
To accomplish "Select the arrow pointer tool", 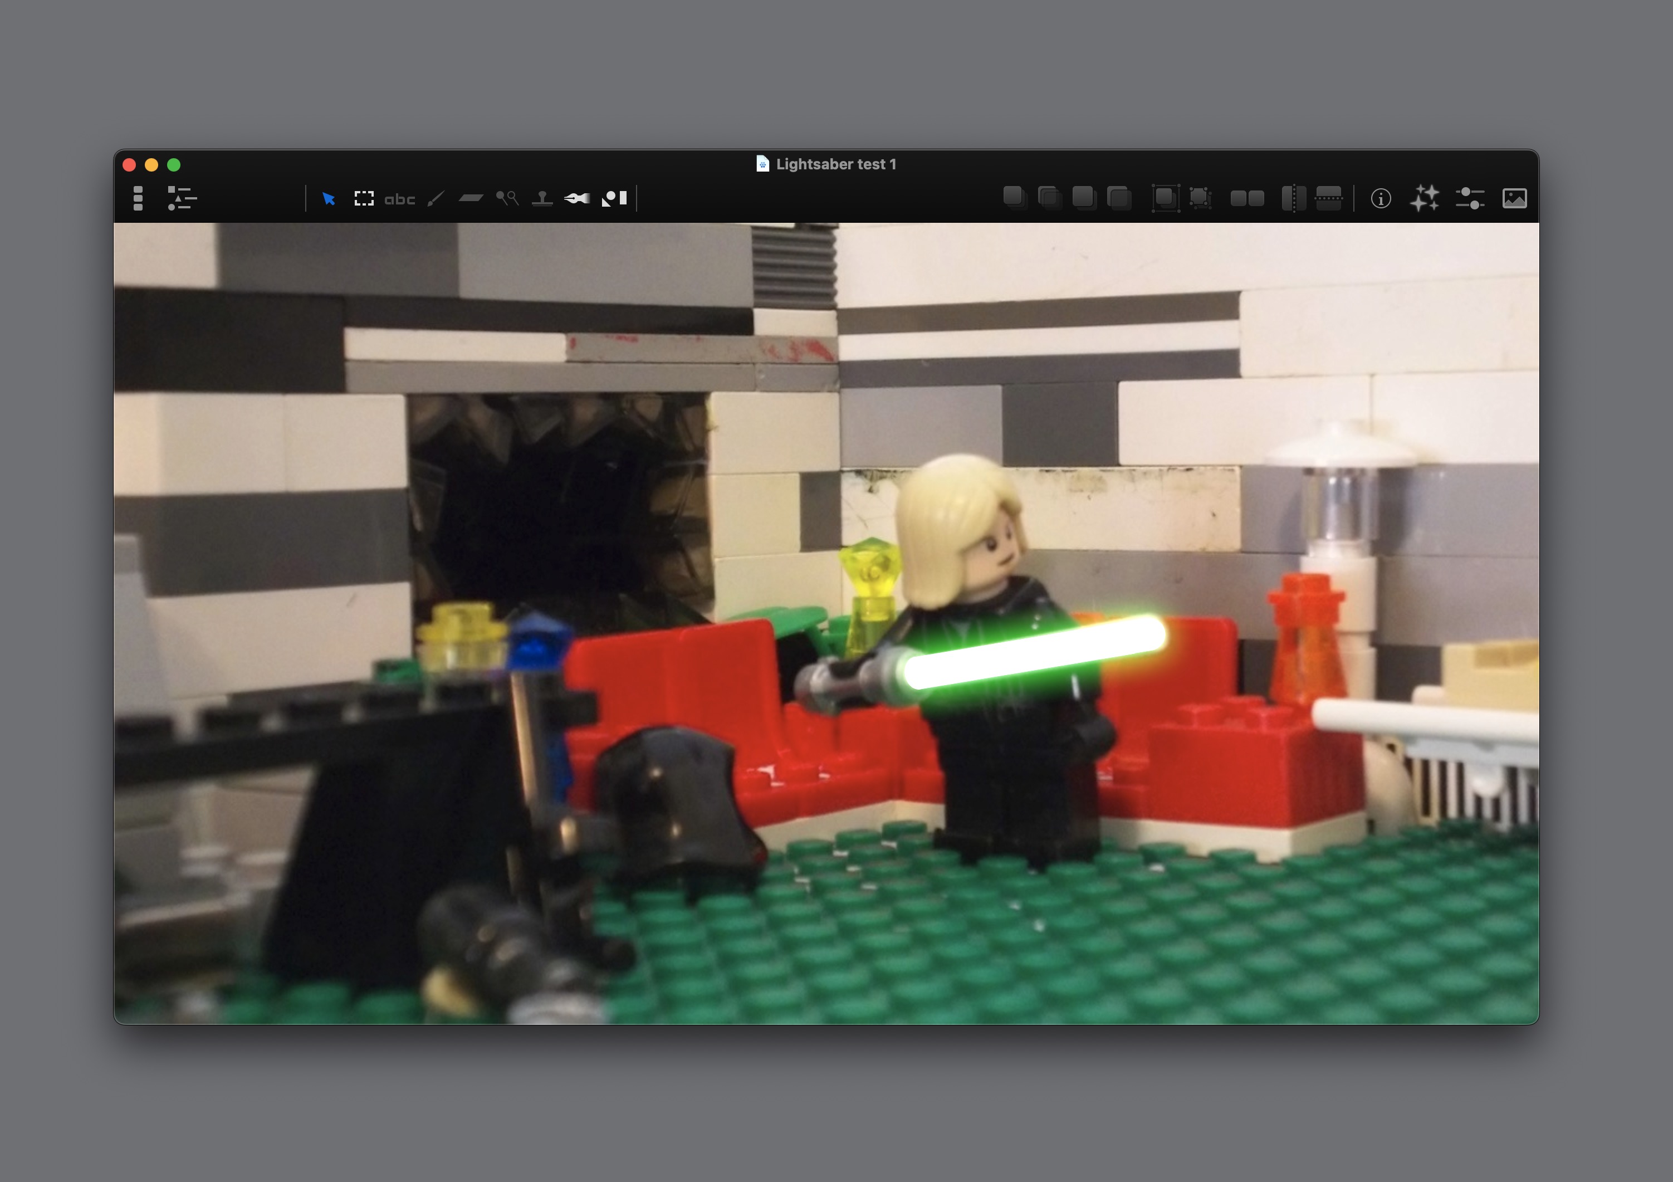I will tap(329, 199).
